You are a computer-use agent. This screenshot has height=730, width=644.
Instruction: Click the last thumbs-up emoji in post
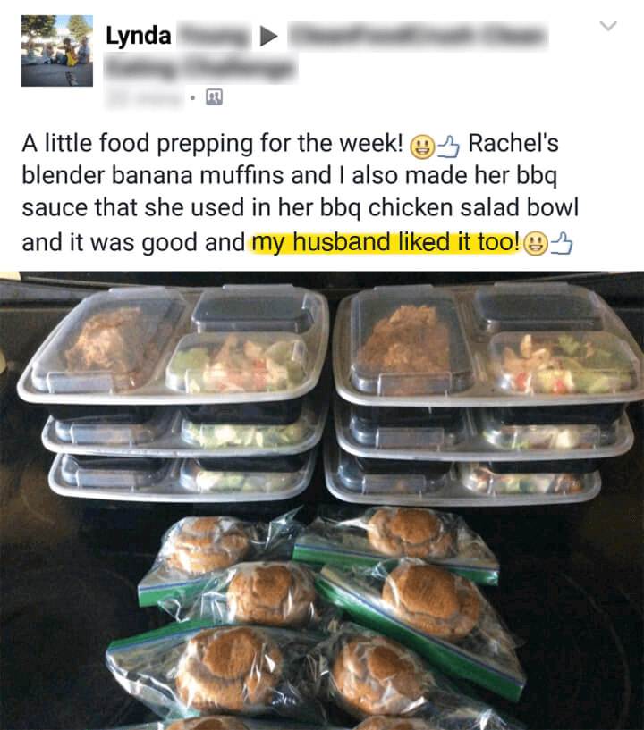point(562,244)
